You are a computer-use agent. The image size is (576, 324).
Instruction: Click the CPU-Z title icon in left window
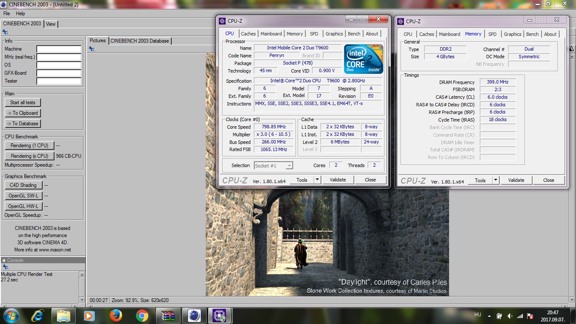[222, 21]
